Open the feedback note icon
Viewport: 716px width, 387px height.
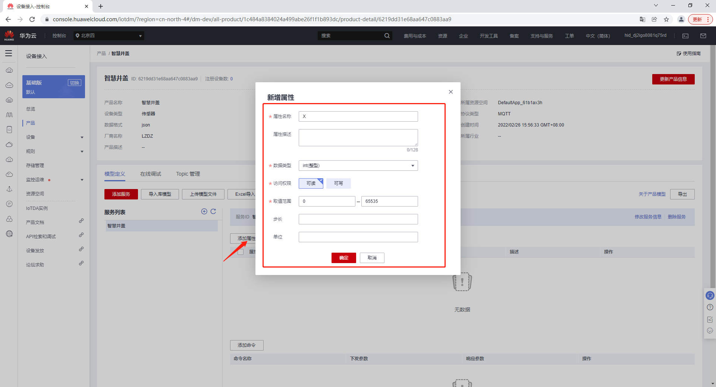point(710,319)
